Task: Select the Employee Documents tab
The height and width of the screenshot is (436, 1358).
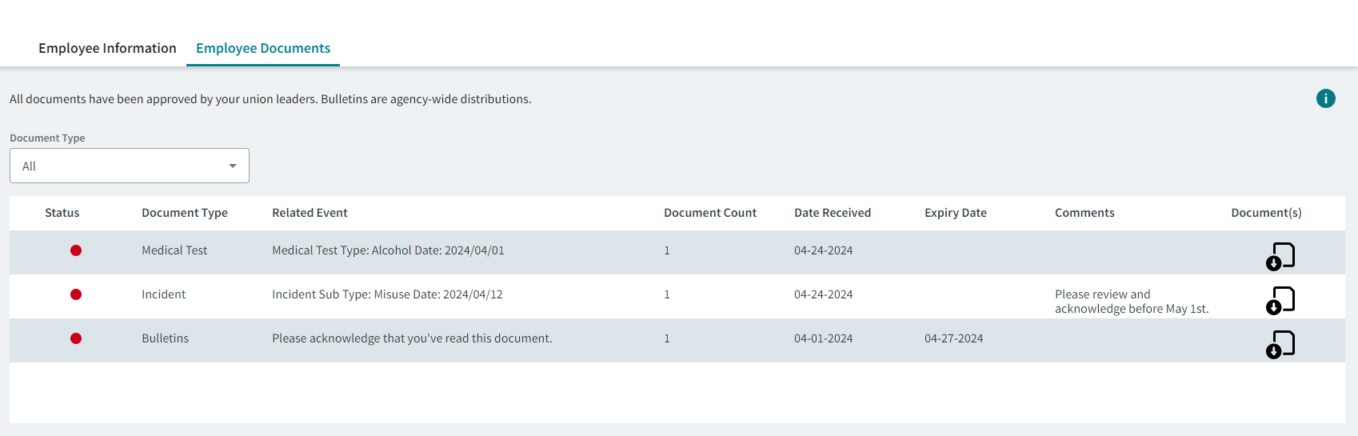Action: point(263,48)
